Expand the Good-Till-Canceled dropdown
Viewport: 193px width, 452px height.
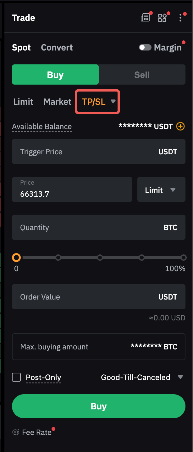coord(180,377)
